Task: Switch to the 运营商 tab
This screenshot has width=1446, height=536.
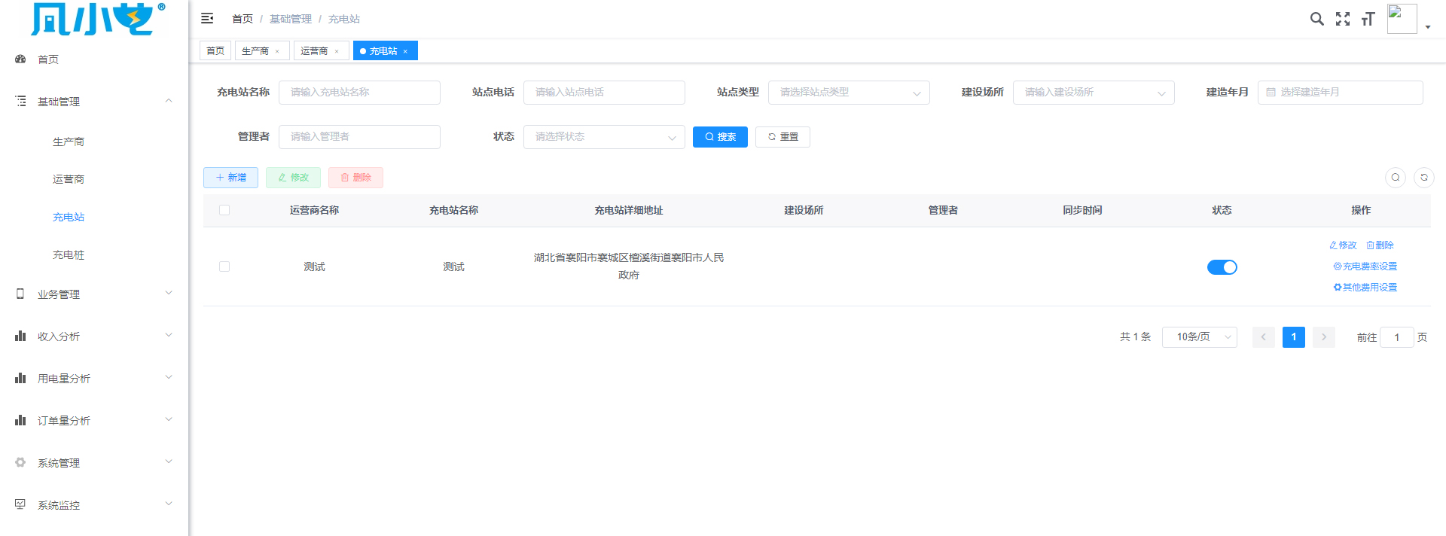Action: 314,51
